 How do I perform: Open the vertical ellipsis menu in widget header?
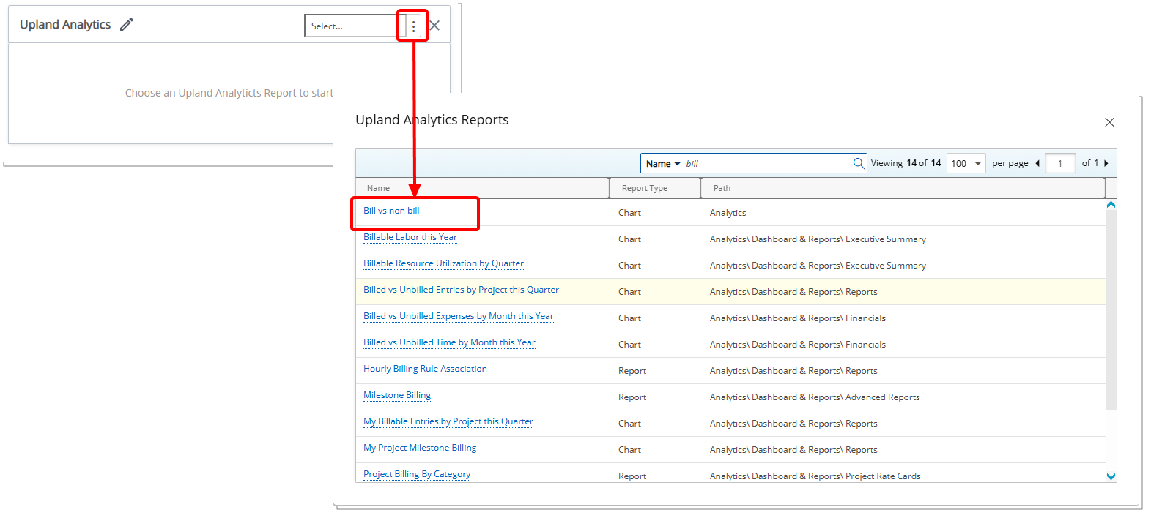413,26
